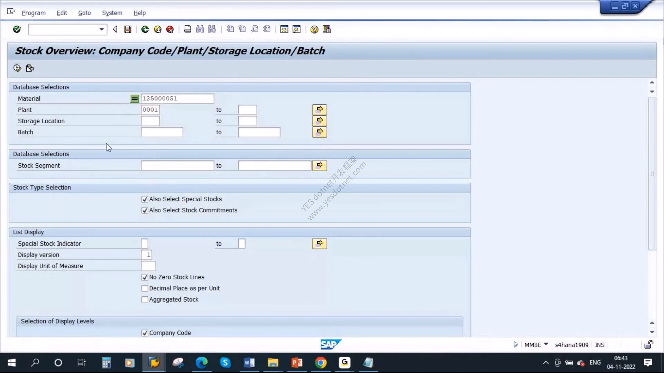This screenshot has height=373, width=664.
Task: Open multiple selection for Stock Segment
Action: click(x=320, y=165)
